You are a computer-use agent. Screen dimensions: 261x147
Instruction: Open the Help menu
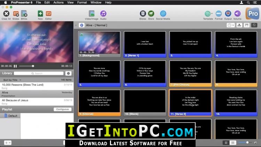tap(108, 2)
